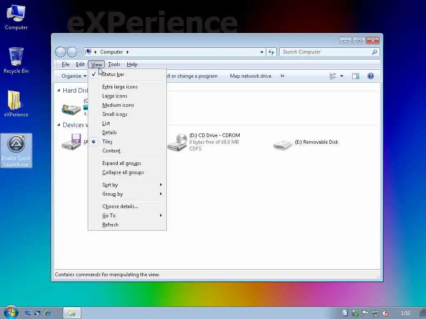Select the floppy drive icon
The image size is (426, 319).
pos(72,142)
